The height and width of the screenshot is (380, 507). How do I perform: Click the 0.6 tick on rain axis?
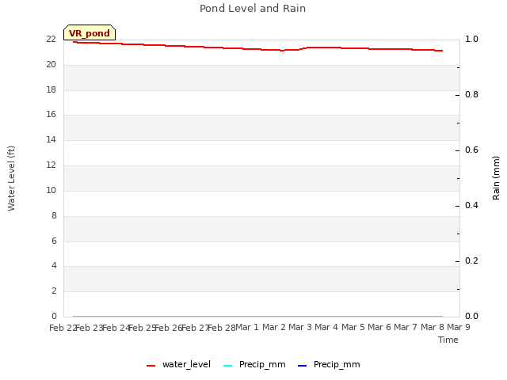471,150
